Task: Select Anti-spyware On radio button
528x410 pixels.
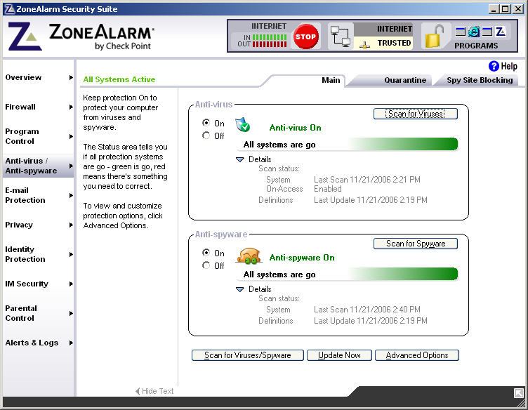Action: pos(206,253)
